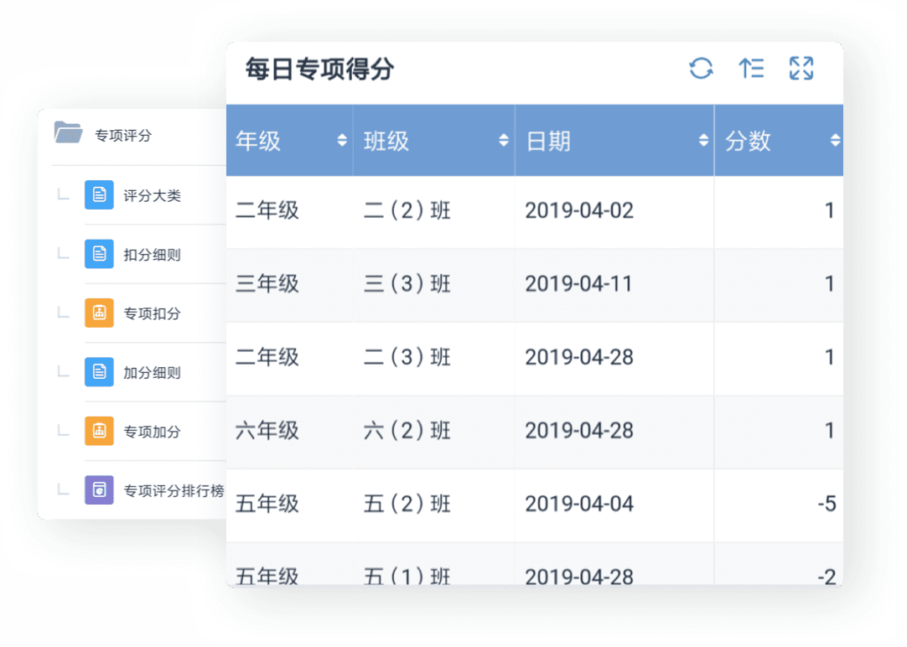
Task: Click the blue icon next to 扣分细则
Action: 99,254
